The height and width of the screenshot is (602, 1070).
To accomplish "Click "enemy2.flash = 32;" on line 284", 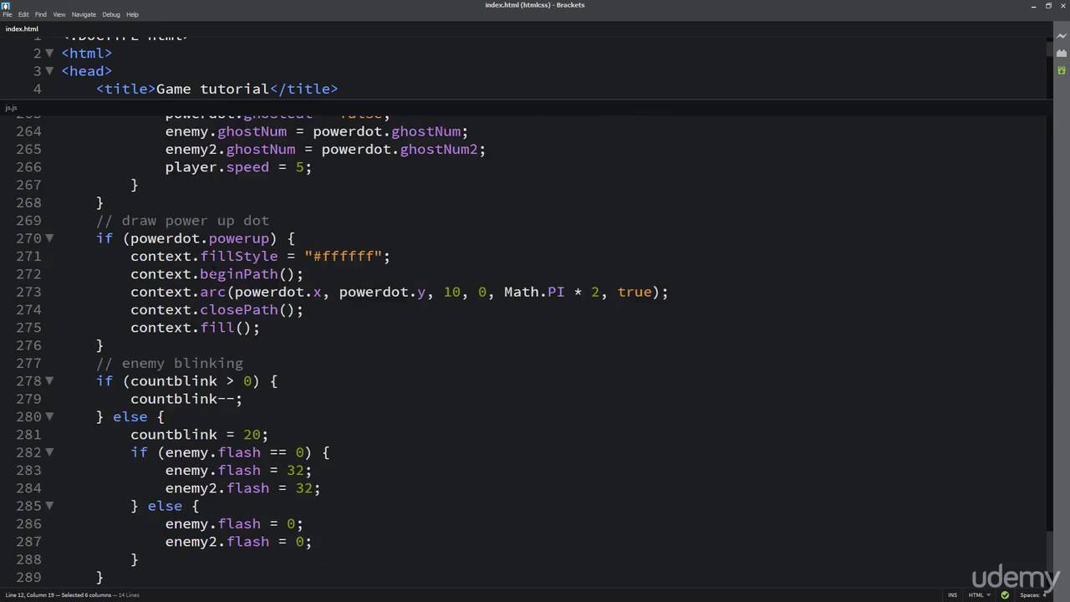I will click(x=242, y=488).
